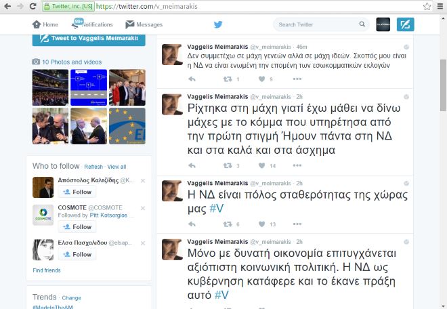Retweet the Ρίχτηκα στη μάχη tweet
447x309 pixels.
[x=228, y=165]
